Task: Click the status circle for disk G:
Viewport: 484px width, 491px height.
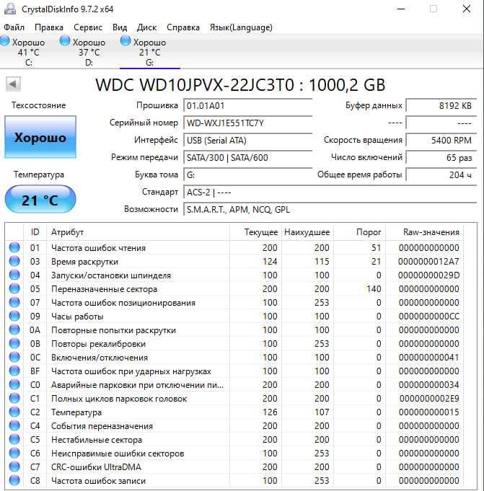Action: click(x=126, y=40)
